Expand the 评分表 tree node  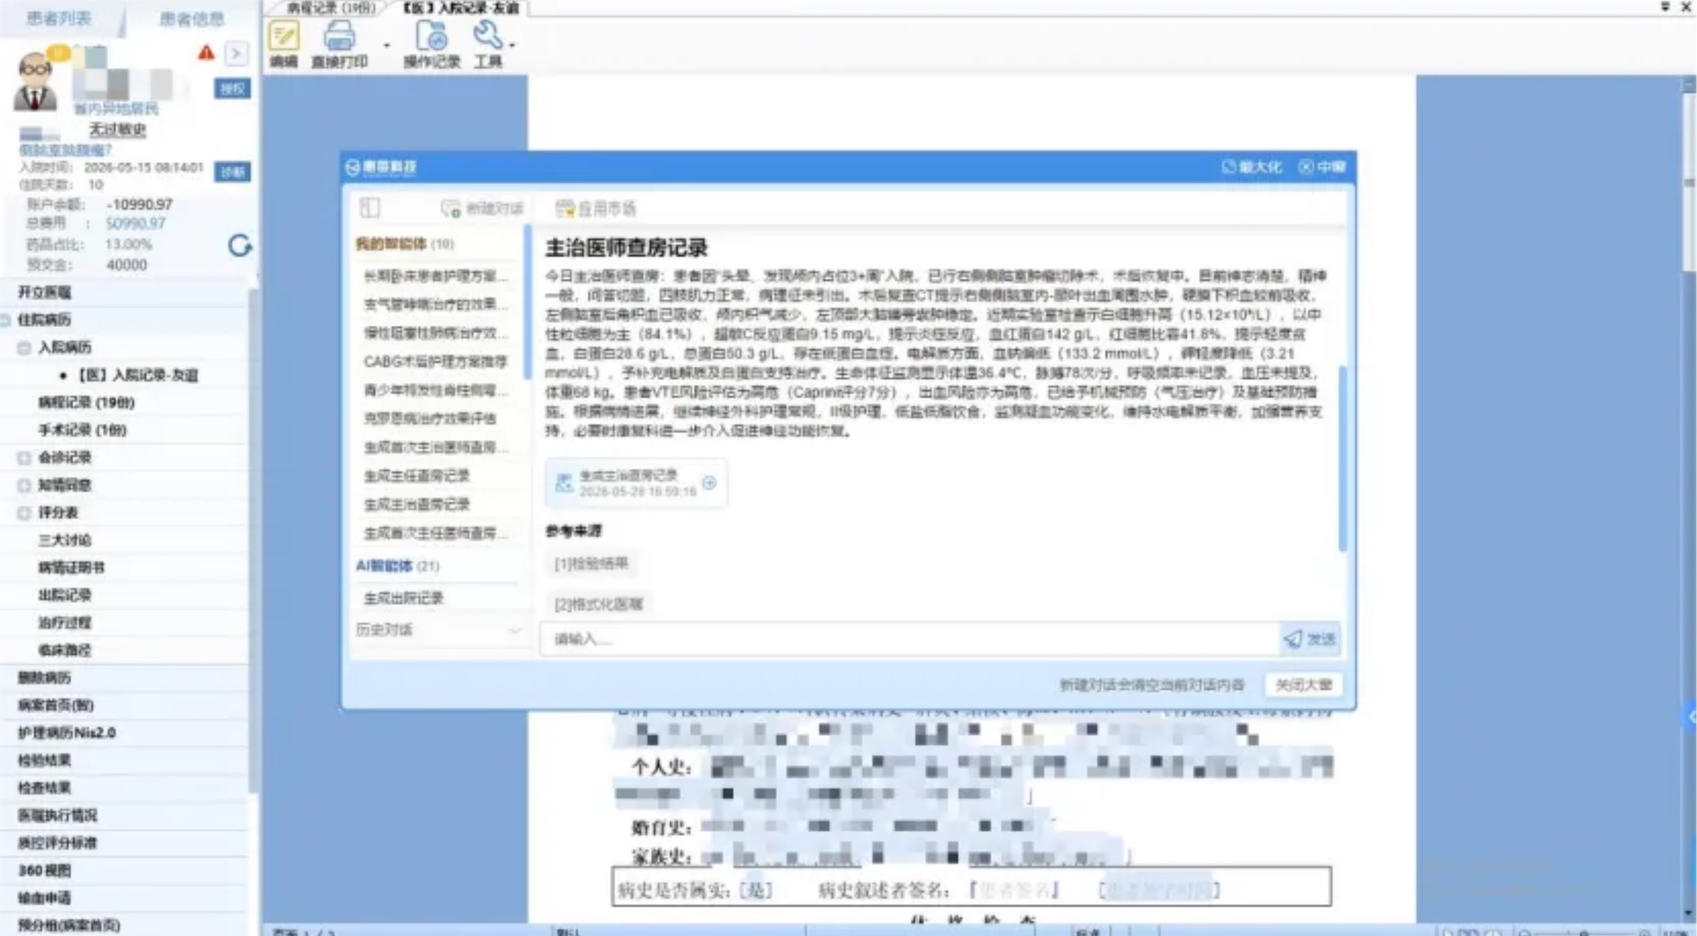click(x=25, y=513)
